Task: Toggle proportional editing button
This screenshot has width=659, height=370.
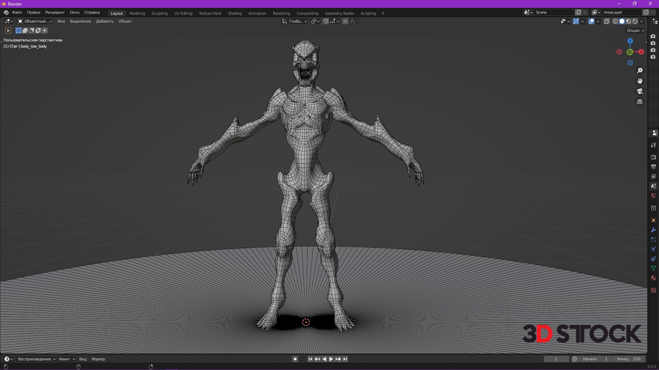Action: pos(345,21)
